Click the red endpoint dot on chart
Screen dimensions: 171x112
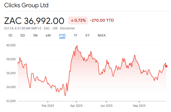[166, 66]
